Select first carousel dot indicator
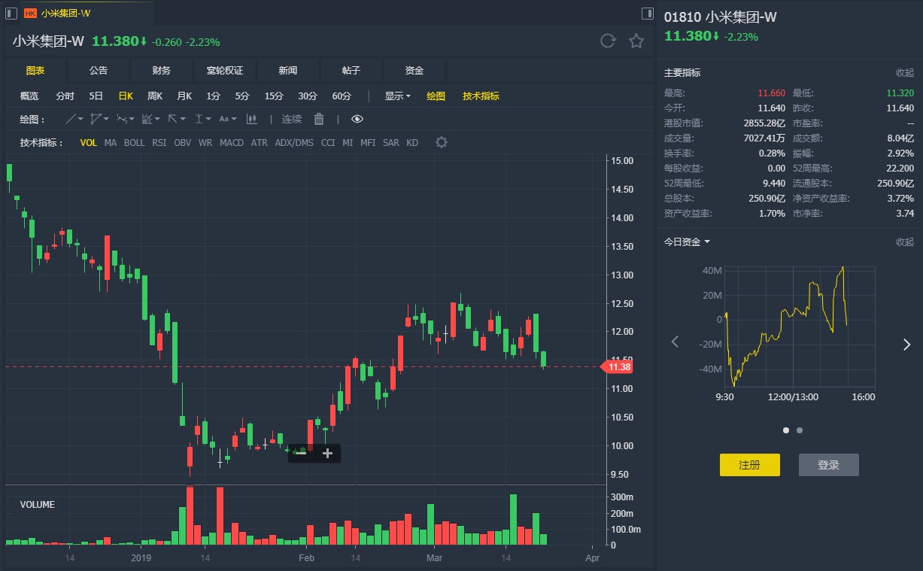923x571 pixels. pyautogui.click(x=786, y=430)
